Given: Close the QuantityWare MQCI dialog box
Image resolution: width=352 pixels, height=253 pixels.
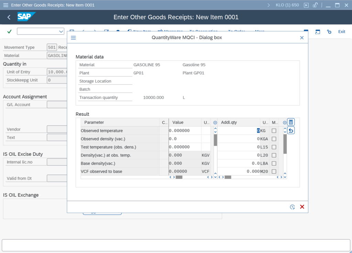Looking at the screenshot, I should (x=302, y=38).
